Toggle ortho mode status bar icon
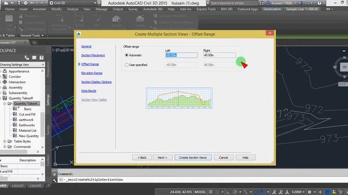The width and height of the screenshot is (348, 195). 228,192
